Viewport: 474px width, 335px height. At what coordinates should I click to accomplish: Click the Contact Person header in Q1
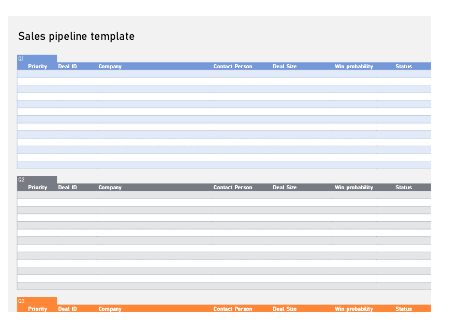[232, 66]
